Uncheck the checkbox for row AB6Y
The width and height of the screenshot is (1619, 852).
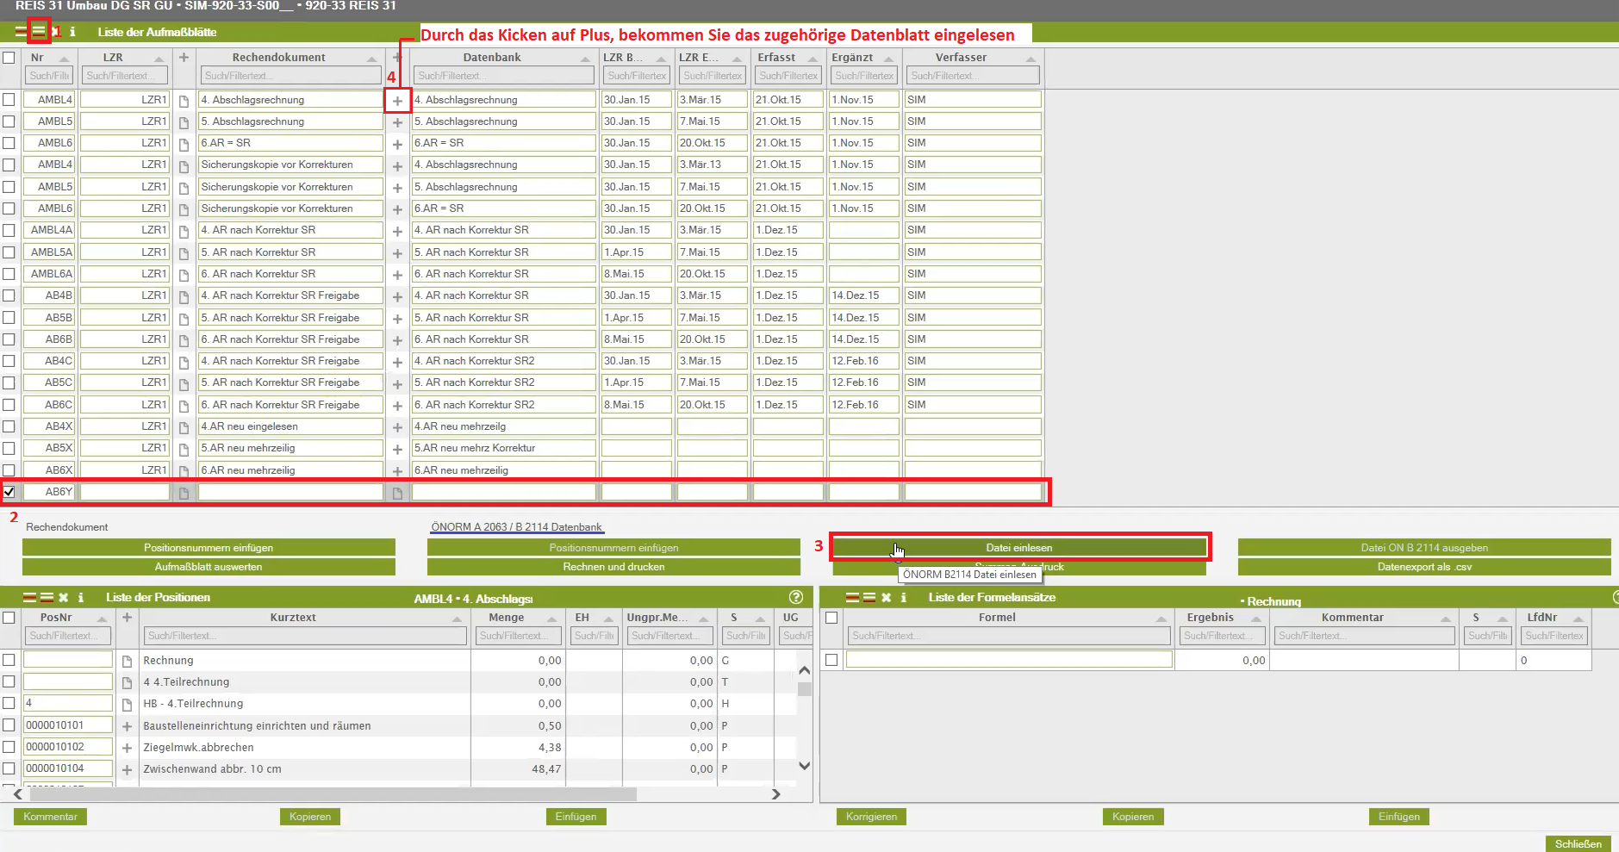coord(9,492)
